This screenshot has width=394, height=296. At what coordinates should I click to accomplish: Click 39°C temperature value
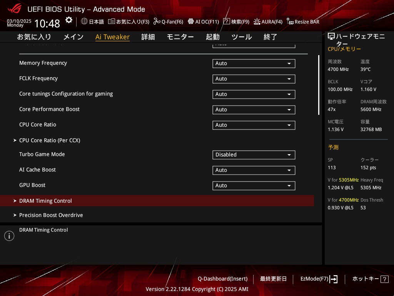coord(366,69)
